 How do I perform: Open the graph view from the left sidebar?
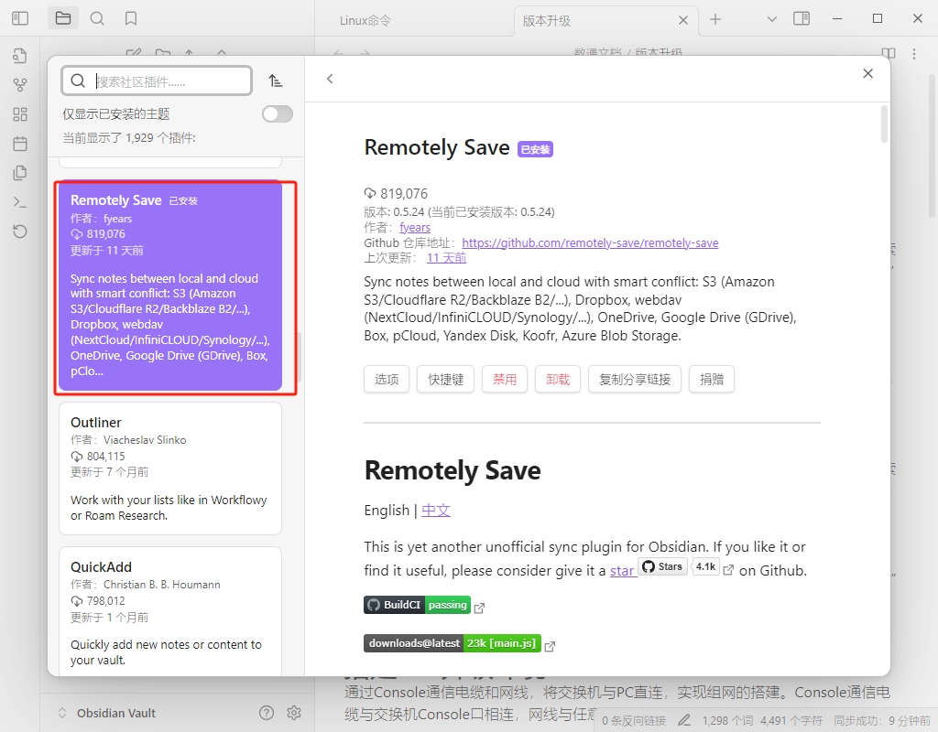point(20,85)
